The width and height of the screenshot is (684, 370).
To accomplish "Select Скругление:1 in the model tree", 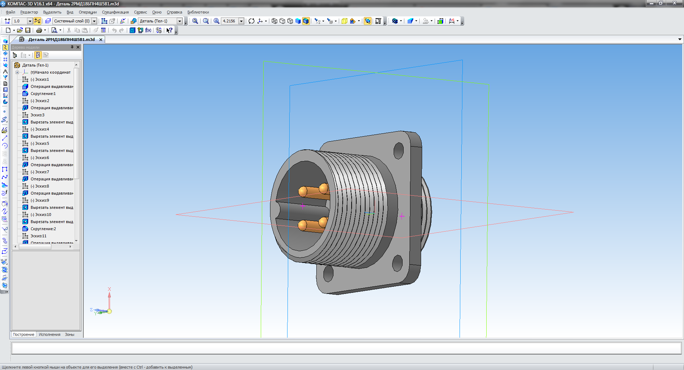I will 43,94.
